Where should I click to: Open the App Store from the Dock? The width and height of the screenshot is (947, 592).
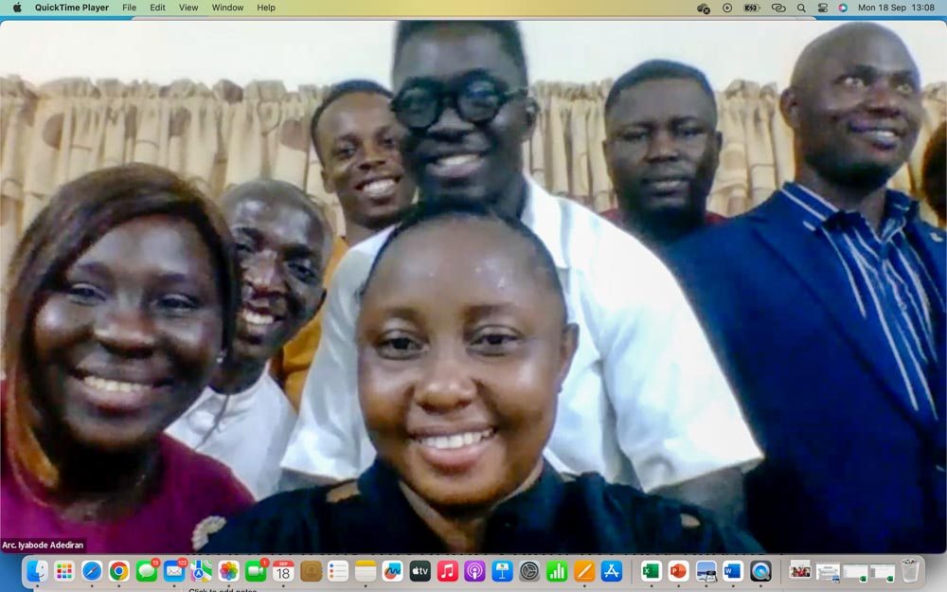(612, 571)
